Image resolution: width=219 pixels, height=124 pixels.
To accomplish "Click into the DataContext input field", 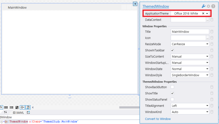I will pos(188,20).
